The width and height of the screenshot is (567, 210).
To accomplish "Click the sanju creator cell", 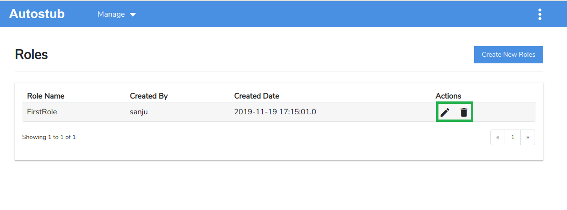I will pos(140,112).
